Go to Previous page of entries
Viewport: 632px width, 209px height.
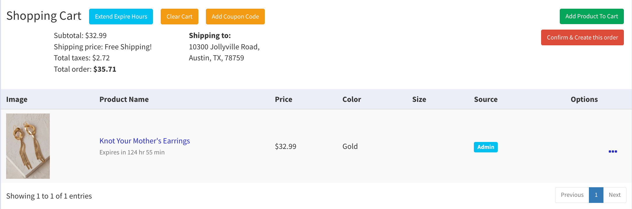point(572,195)
